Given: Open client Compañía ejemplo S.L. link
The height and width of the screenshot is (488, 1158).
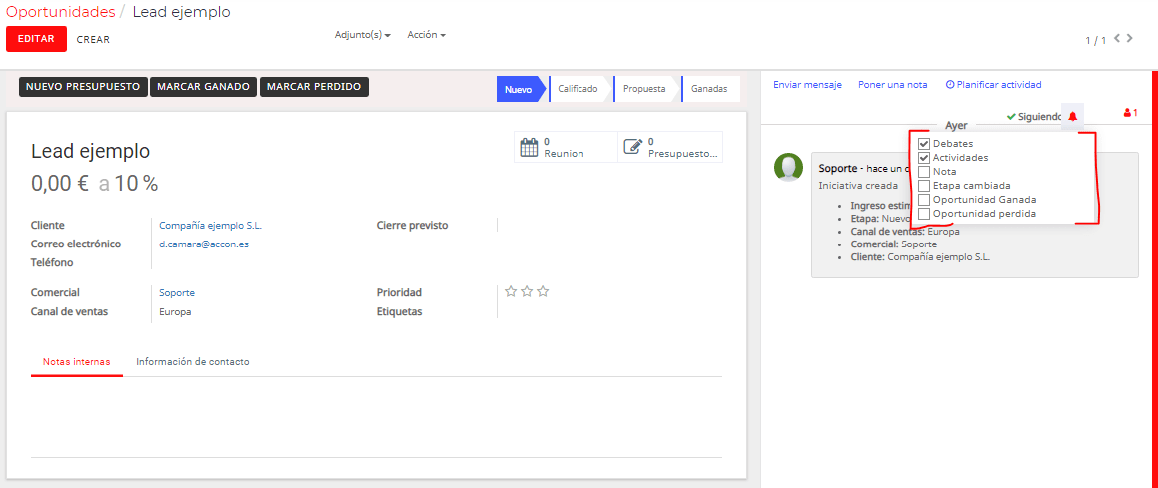Looking at the screenshot, I should coord(211,225).
